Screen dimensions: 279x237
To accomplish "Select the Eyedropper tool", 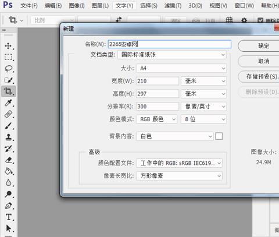I will [x=8, y=103].
